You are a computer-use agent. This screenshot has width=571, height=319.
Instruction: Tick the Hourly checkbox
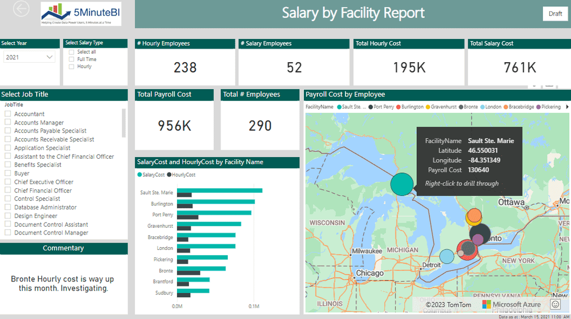point(71,67)
